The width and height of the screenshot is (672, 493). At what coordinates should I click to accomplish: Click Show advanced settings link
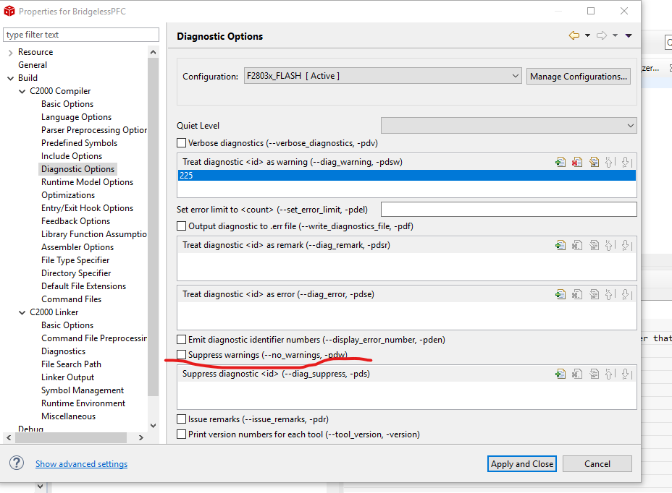coord(81,464)
